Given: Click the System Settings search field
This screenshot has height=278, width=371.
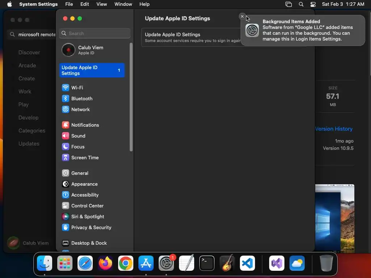Looking at the screenshot, I should pyautogui.click(x=95, y=33).
